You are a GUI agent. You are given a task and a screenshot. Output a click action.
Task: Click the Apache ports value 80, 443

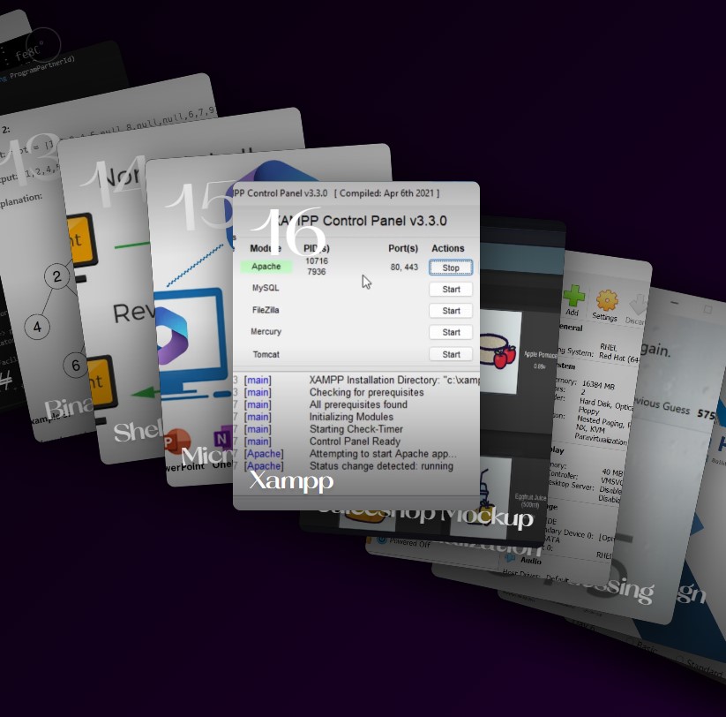[x=404, y=267]
